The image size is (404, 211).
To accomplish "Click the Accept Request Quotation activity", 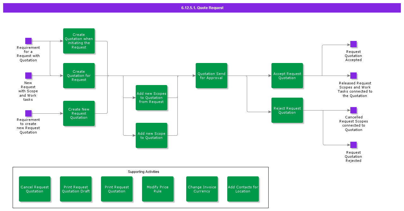I will point(287,76).
